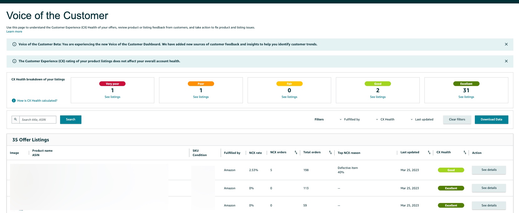The width and height of the screenshot is (519, 213).
Task: Click the Download Data button
Action: [491, 119]
